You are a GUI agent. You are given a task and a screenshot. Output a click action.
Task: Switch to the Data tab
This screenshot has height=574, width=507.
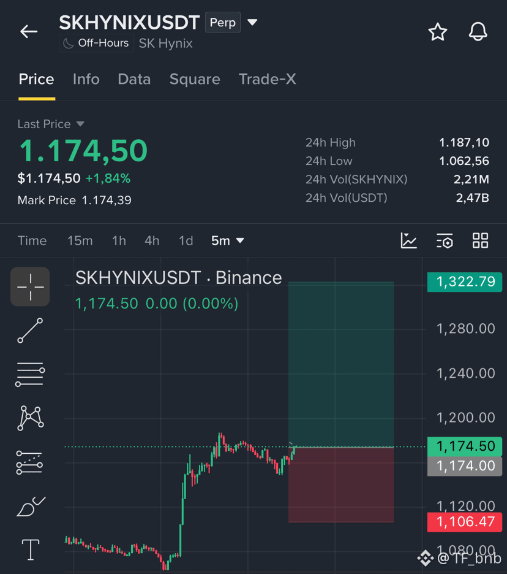coord(134,79)
